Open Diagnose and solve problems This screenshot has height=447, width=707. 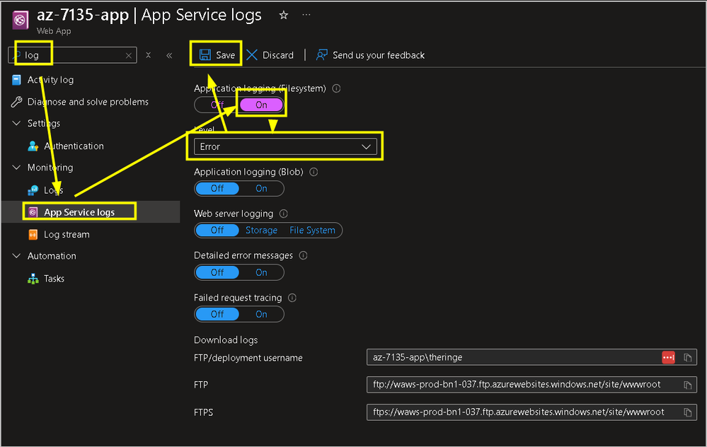pos(88,102)
